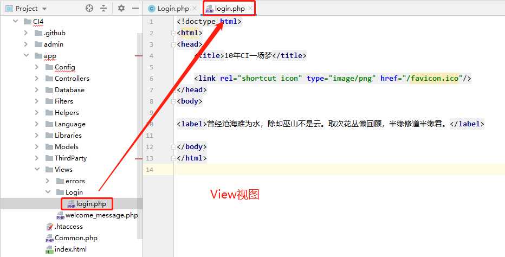This screenshot has height=257, width=505.
Task: Hide the Project panel with minus icon
Action: [135, 8]
